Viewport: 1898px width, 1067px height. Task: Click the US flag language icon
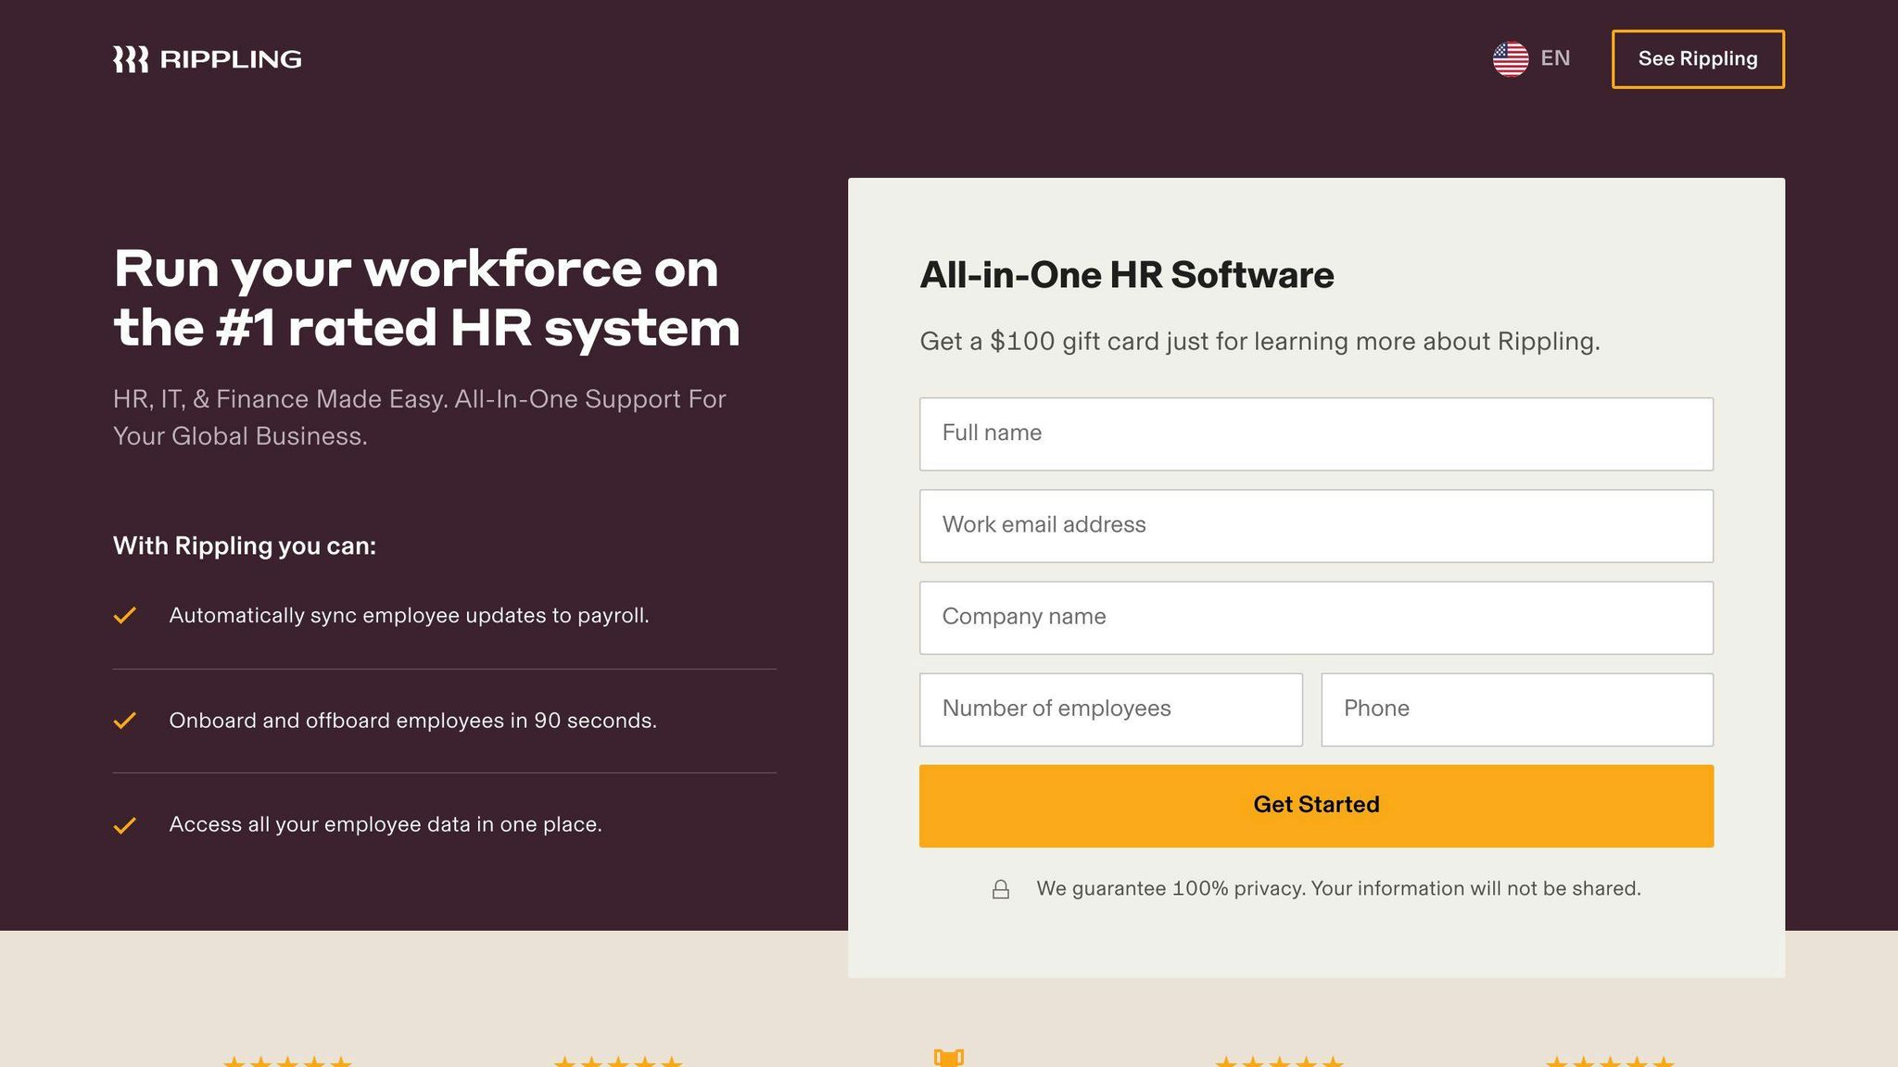1510,59
